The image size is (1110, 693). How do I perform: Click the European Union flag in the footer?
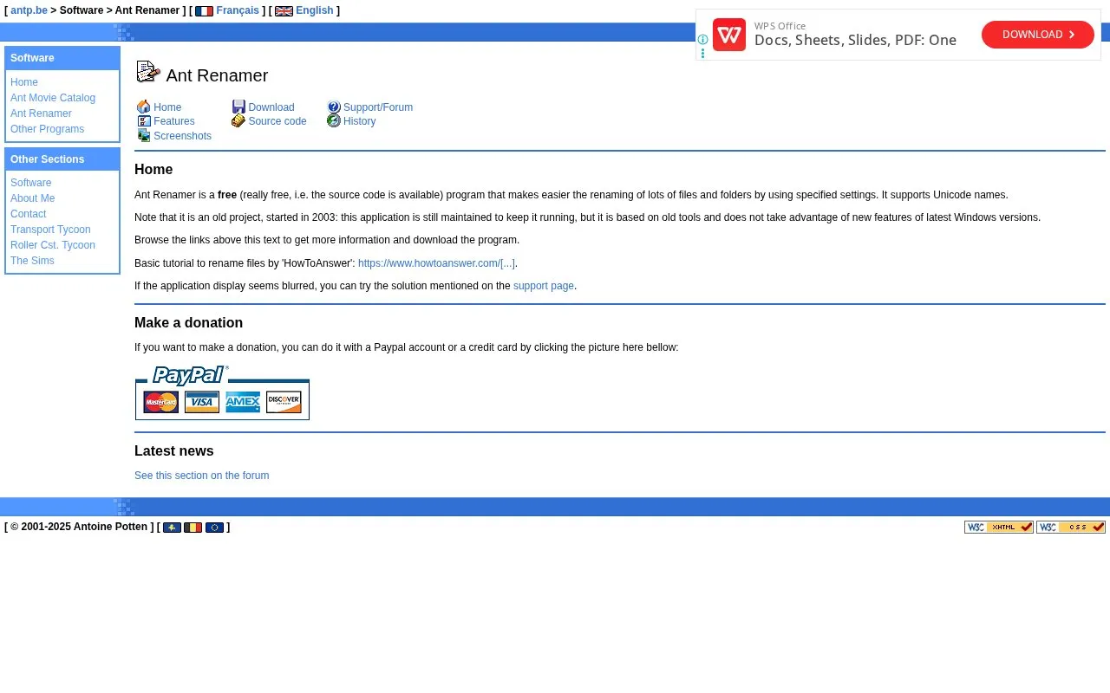(214, 528)
